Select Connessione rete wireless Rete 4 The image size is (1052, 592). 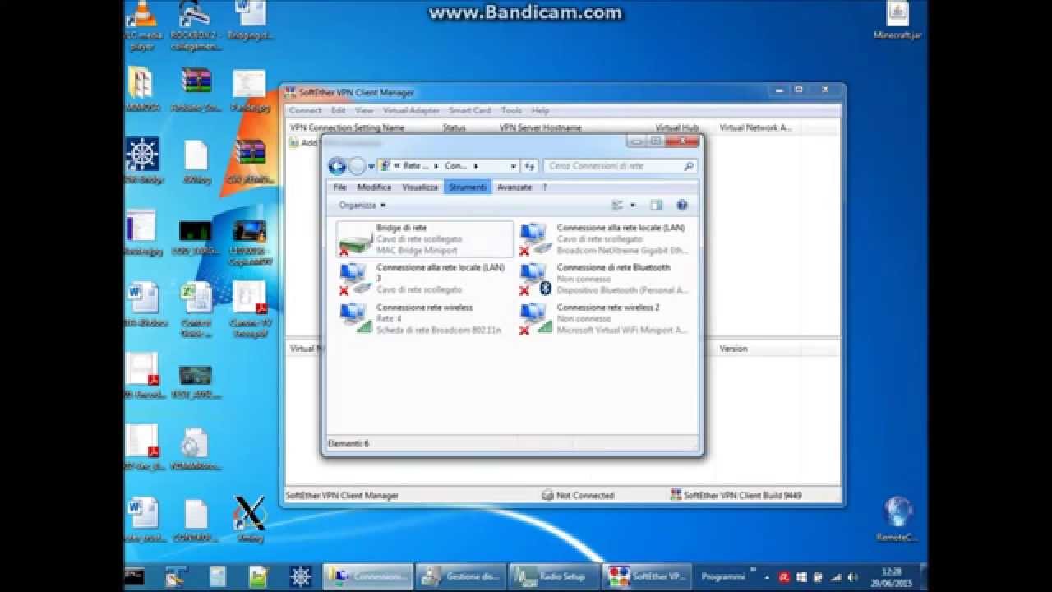coord(425,318)
